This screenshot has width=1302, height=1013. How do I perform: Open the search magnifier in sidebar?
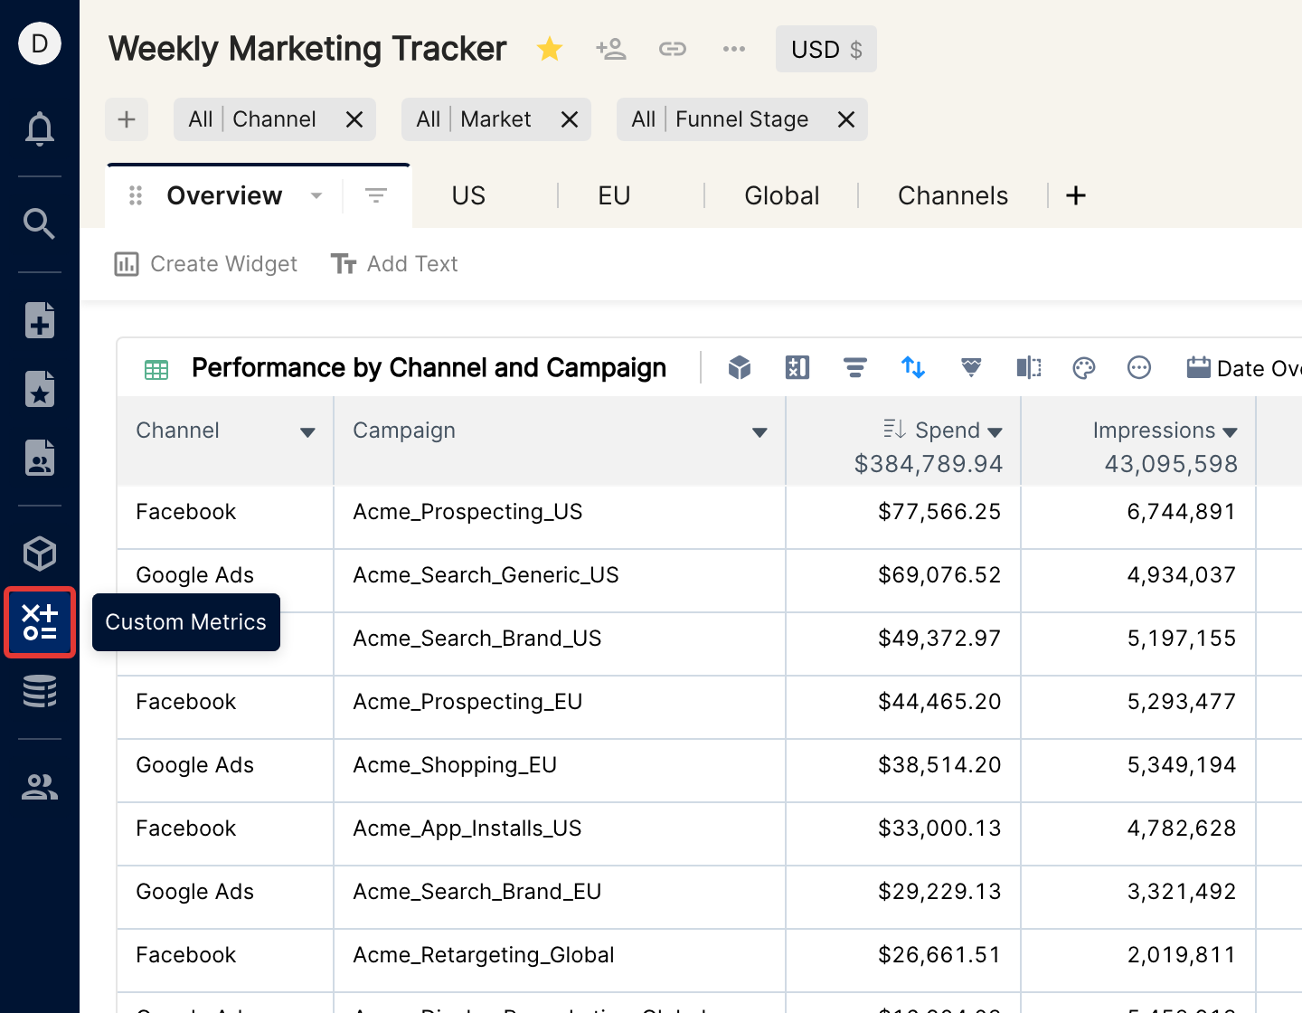[x=40, y=223]
